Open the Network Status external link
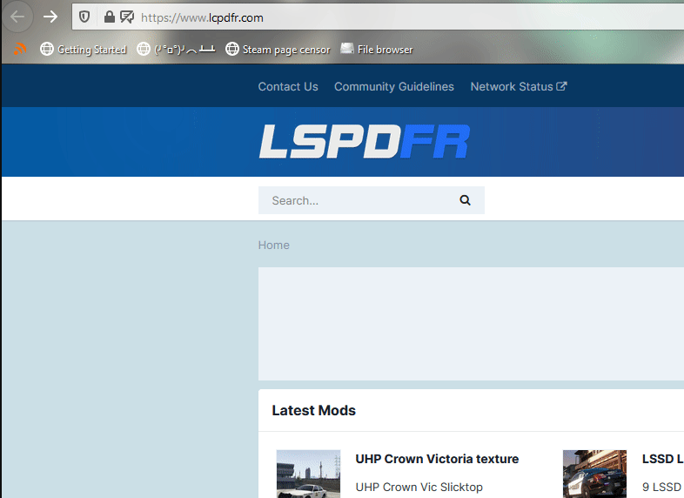 coord(519,86)
